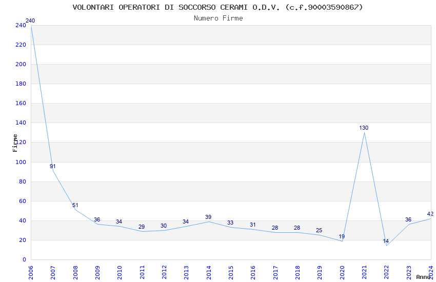Select the peak data label 130
436x282 pixels.
[x=364, y=128]
